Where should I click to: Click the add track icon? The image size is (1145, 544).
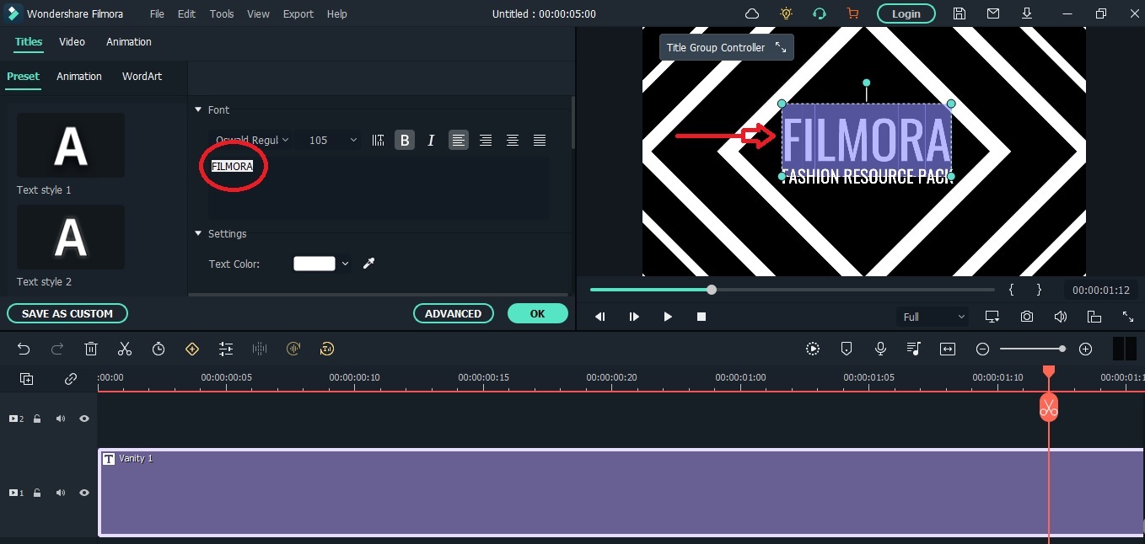(26, 379)
